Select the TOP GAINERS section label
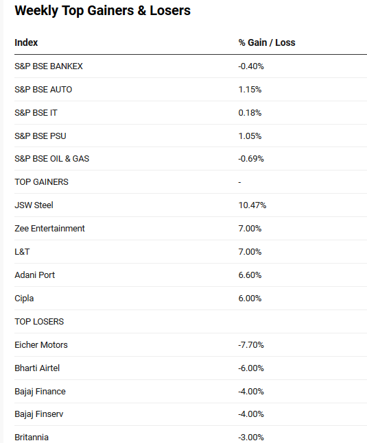This screenshot has width=367, height=443. [42, 182]
